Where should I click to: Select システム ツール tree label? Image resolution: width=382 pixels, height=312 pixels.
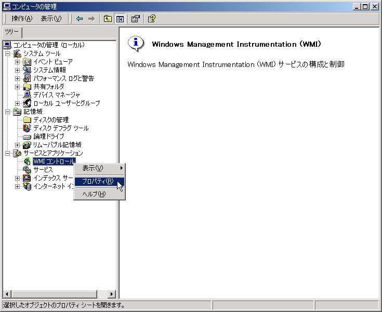42,53
